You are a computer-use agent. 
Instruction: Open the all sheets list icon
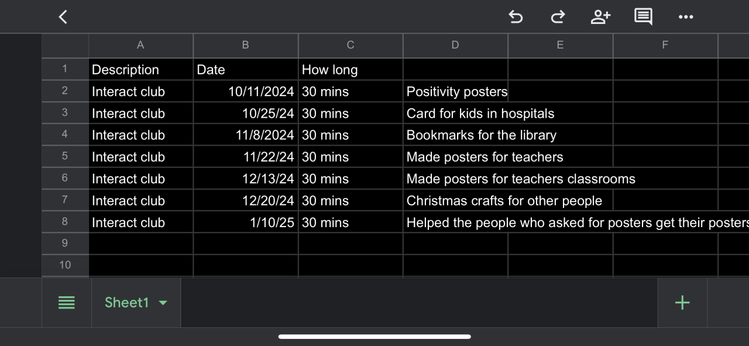click(67, 303)
